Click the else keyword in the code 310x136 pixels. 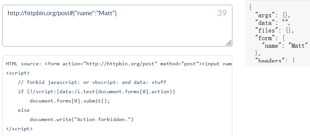(24, 110)
